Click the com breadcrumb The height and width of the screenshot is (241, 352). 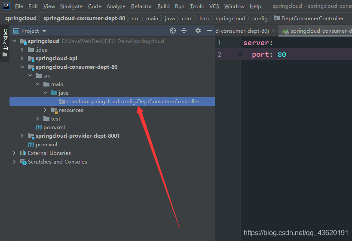tap(187, 19)
